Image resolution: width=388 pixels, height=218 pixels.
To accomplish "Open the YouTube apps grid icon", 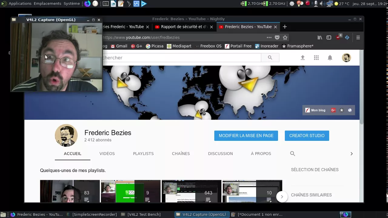I will coord(316,58).
